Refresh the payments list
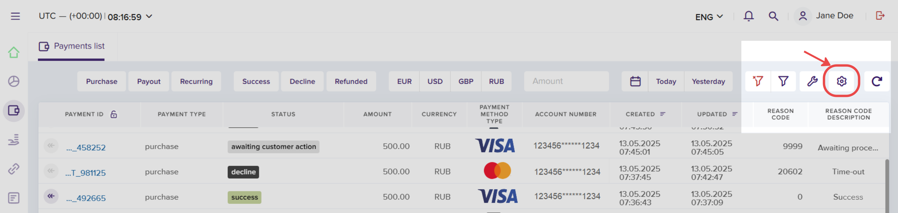Viewport: 898px width, 213px height. pos(876,81)
